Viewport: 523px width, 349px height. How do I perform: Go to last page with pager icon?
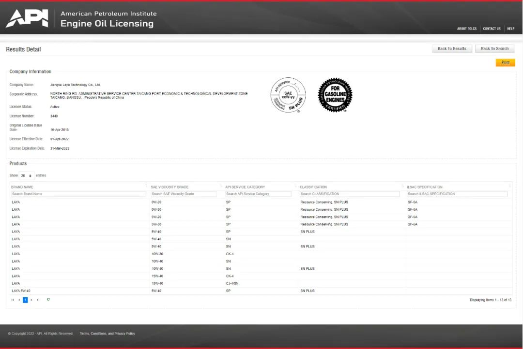(x=38, y=300)
